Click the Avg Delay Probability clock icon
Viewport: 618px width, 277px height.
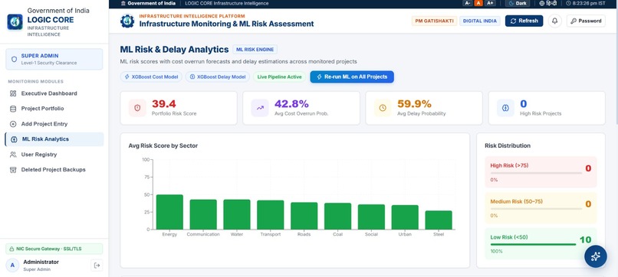(x=383, y=108)
